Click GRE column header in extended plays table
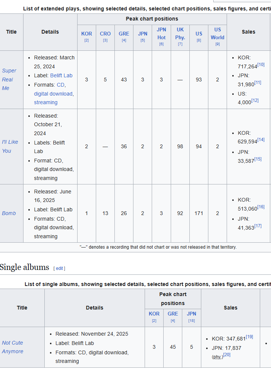 click(x=124, y=34)
